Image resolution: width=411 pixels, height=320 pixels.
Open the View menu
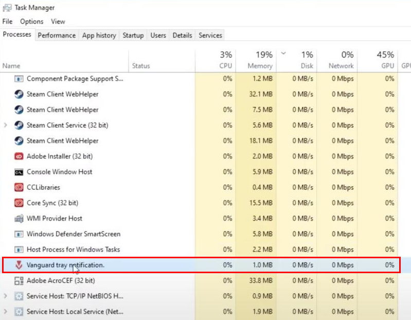click(58, 22)
